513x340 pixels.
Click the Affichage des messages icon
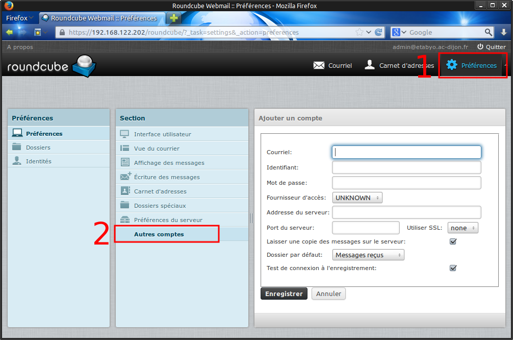(x=124, y=162)
